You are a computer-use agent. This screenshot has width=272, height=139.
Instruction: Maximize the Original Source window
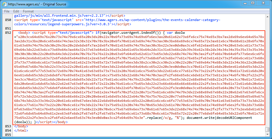click(x=253, y=3)
